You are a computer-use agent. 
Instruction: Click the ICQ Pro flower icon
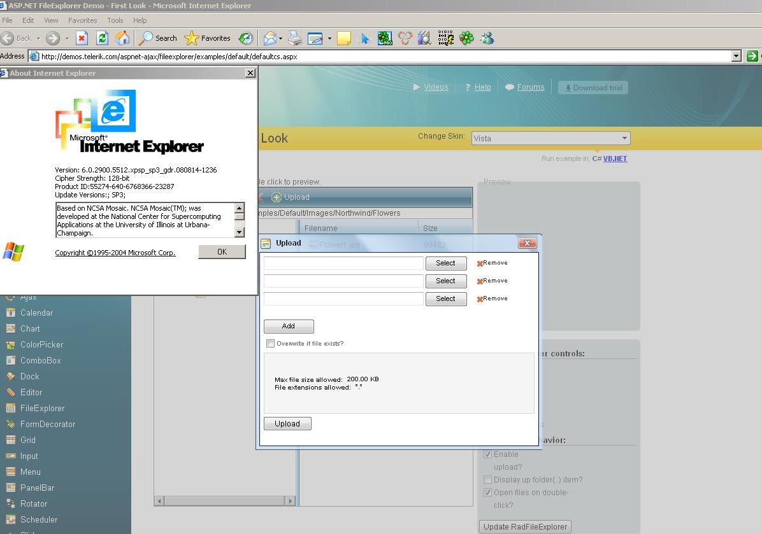pyautogui.click(x=384, y=38)
